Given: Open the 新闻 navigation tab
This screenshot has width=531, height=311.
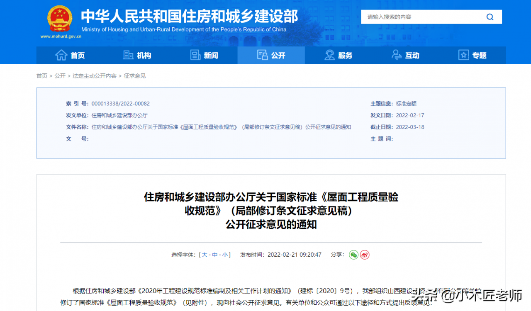Looking at the screenshot, I should 204,55.
